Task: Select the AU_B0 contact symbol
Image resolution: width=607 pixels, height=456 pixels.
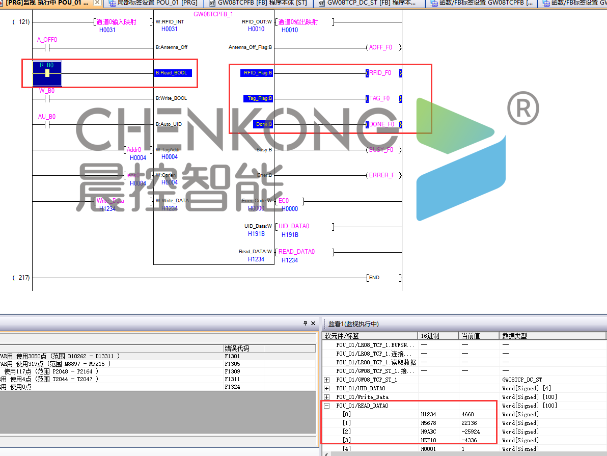Action: point(47,124)
